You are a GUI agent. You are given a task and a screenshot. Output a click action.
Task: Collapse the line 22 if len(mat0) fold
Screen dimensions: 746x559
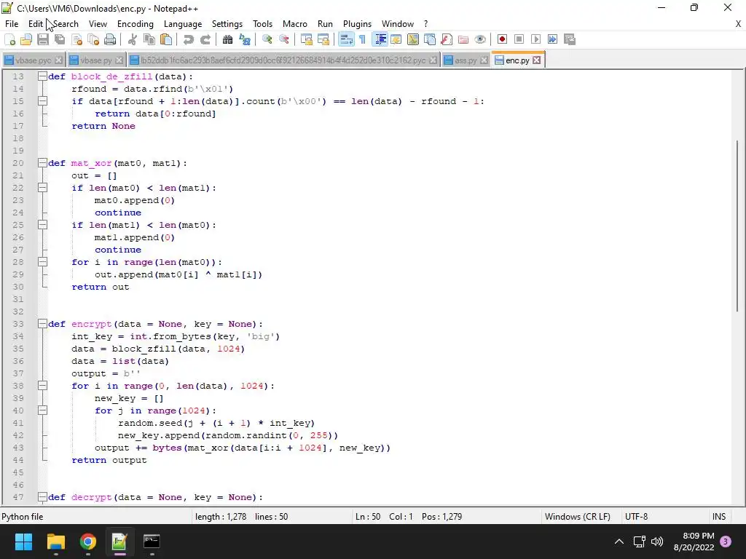(x=42, y=187)
